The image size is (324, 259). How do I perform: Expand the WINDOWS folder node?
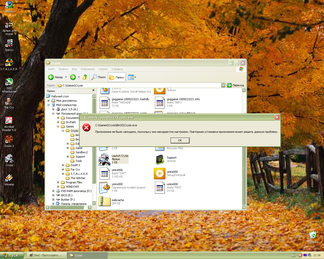(58, 187)
